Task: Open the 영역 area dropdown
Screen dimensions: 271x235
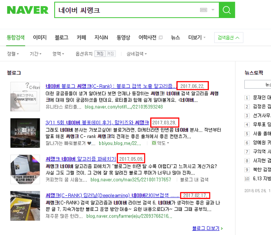Action: click(x=58, y=54)
